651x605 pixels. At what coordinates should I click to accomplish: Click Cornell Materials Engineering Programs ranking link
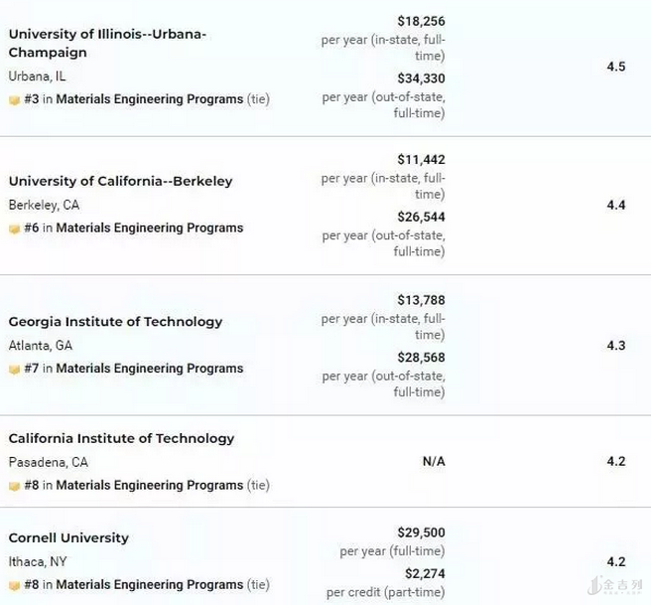click(x=149, y=585)
